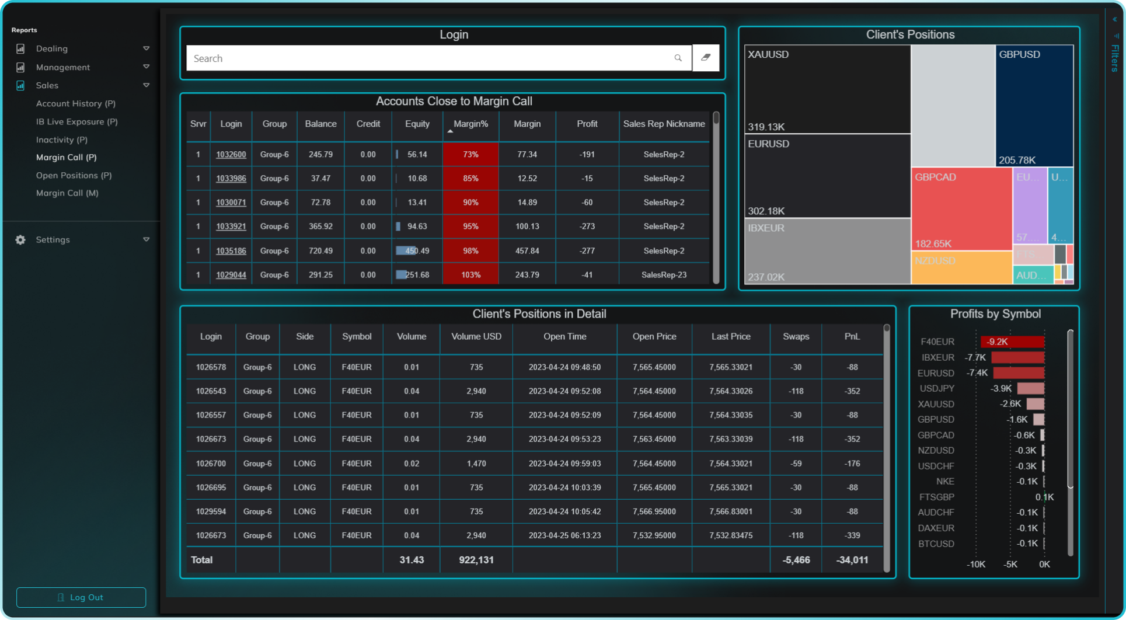Click 73% Margin cell
The image size is (1126, 620).
470,155
